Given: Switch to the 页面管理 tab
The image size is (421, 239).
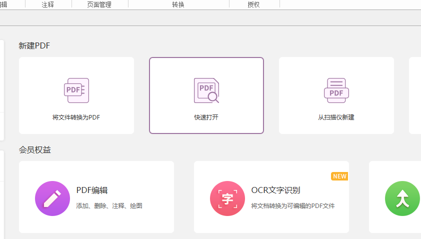Looking at the screenshot, I should tap(99, 4).
